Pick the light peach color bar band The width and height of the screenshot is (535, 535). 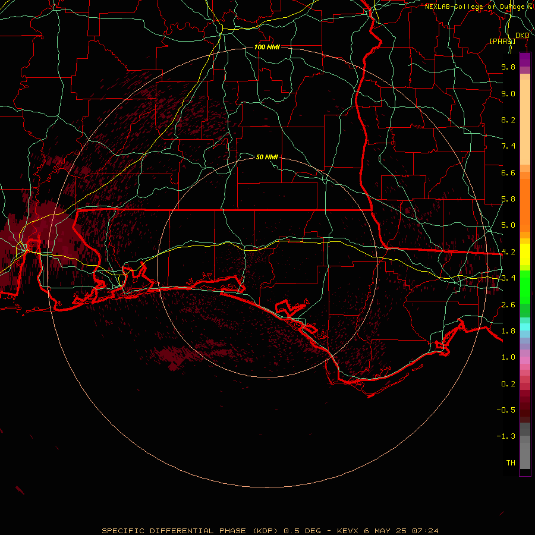pos(525,123)
